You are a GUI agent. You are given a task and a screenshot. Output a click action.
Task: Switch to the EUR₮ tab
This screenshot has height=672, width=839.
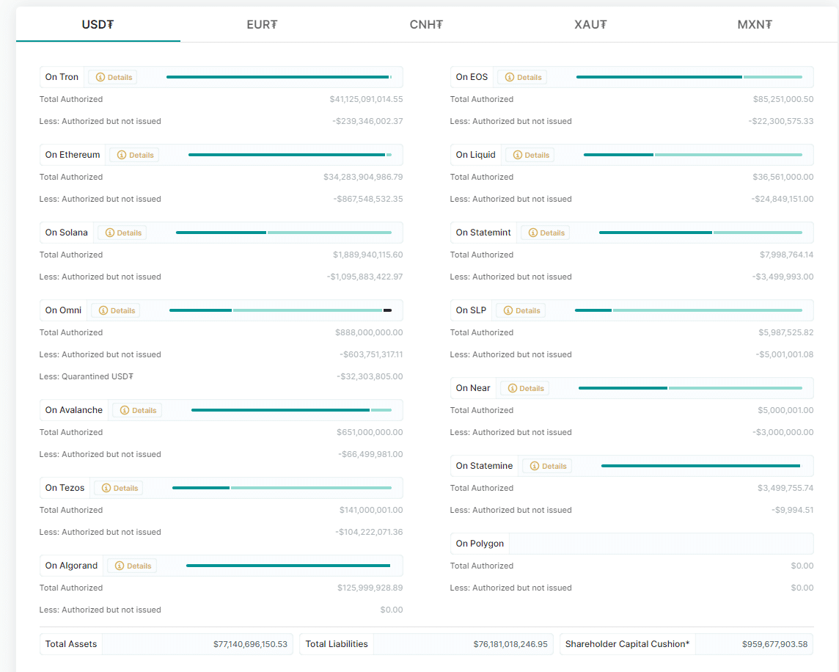262,24
